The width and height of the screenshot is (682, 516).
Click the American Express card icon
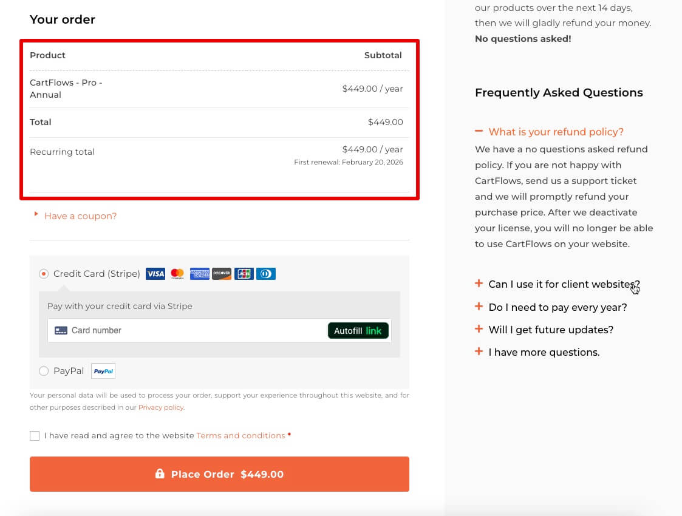199,274
